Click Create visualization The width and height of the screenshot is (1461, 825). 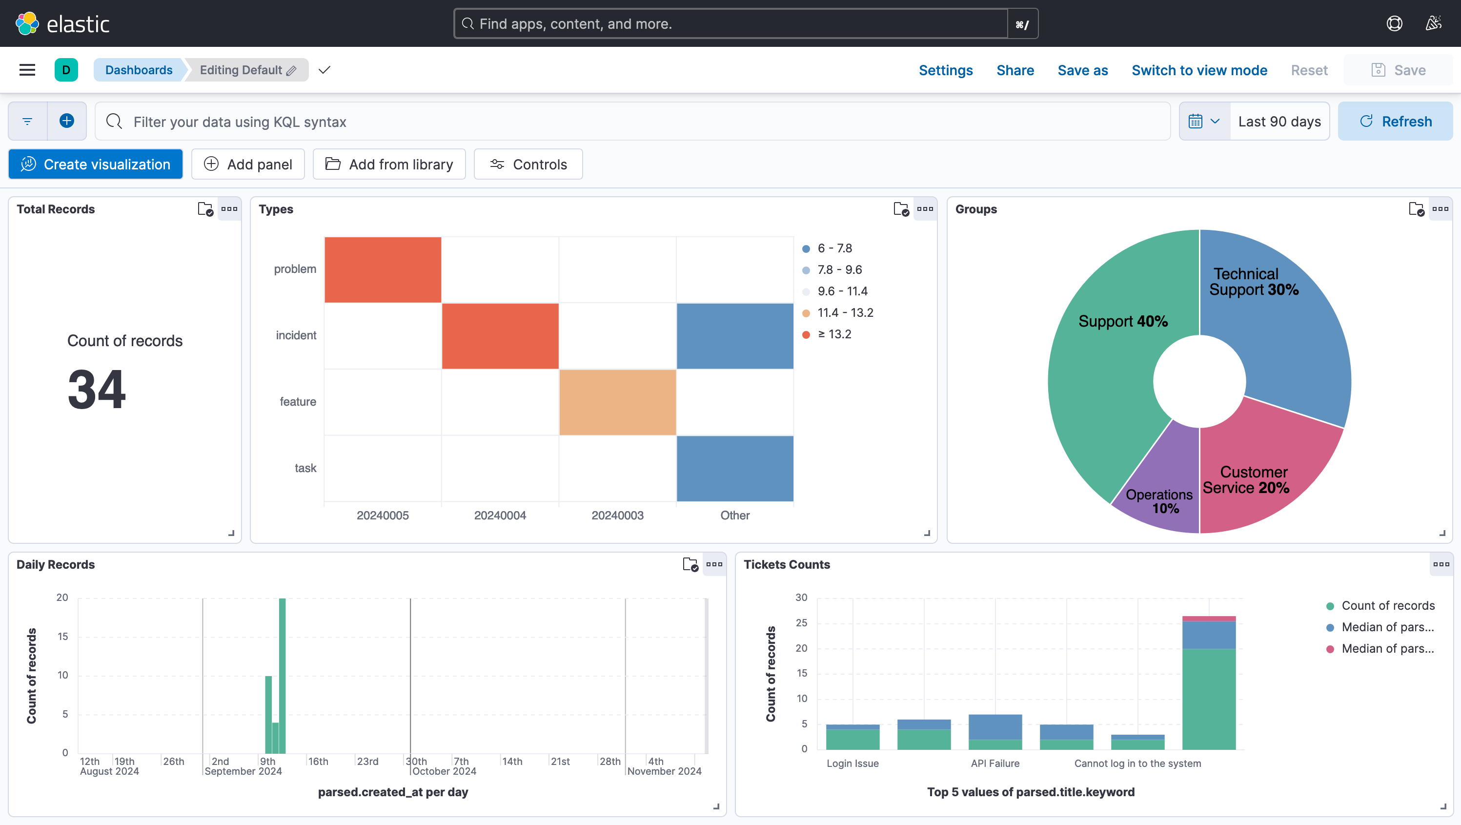pyautogui.click(x=95, y=164)
